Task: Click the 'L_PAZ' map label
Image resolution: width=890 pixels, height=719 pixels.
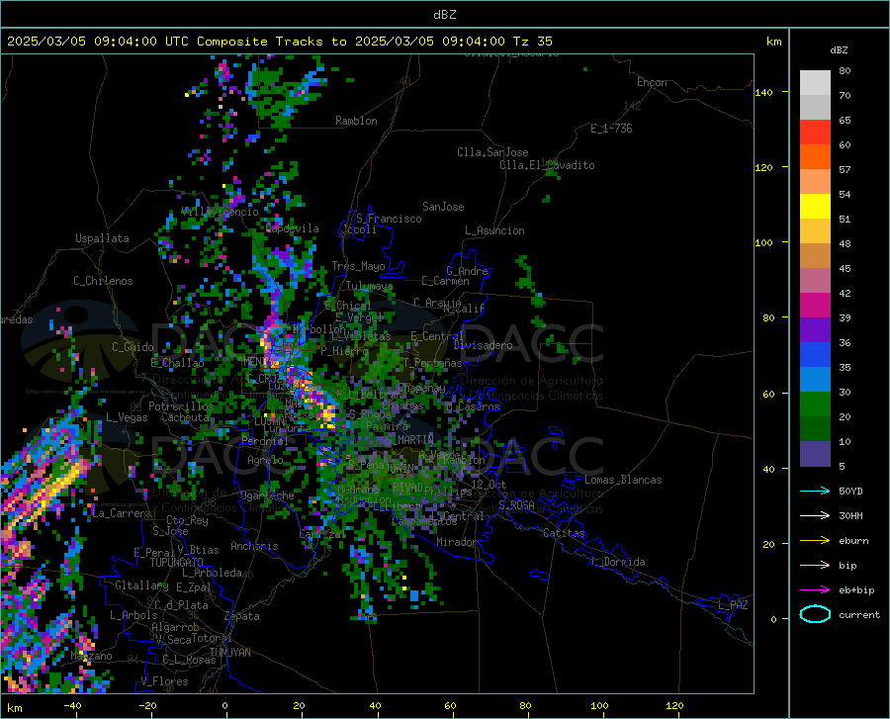Action: [733, 605]
